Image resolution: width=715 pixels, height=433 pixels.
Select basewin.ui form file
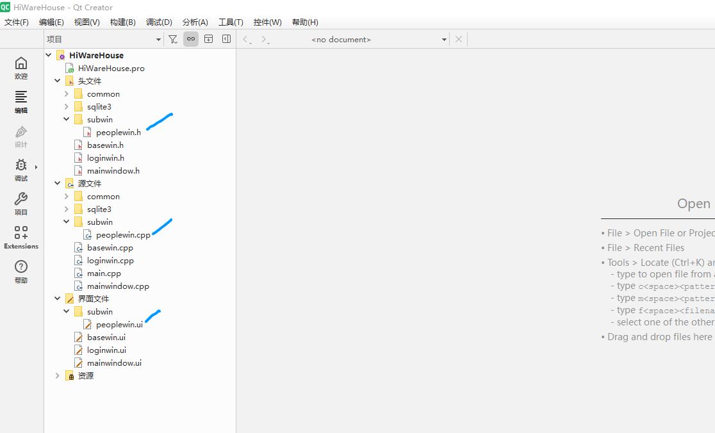pyautogui.click(x=106, y=338)
